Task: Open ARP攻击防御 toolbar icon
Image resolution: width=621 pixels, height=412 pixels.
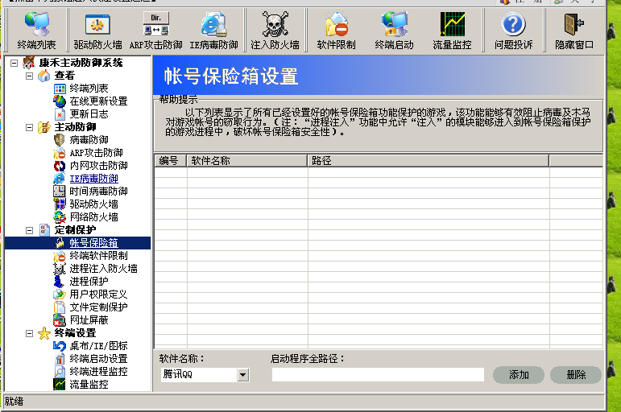Action: (x=155, y=31)
